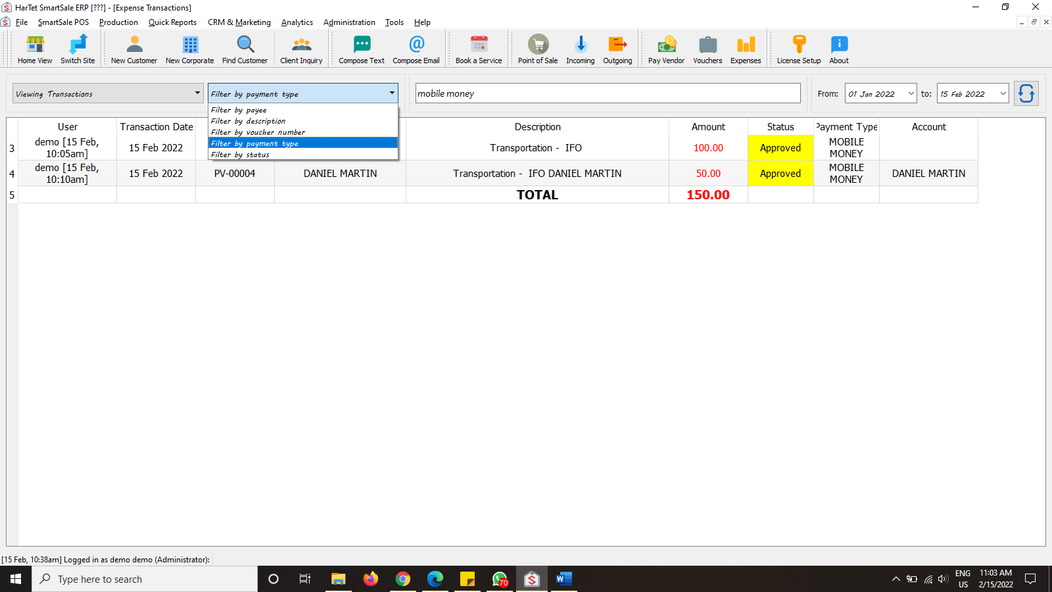Choose Filter by voucher number
Viewport: 1052px width, 592px height.
click(257, 132)
